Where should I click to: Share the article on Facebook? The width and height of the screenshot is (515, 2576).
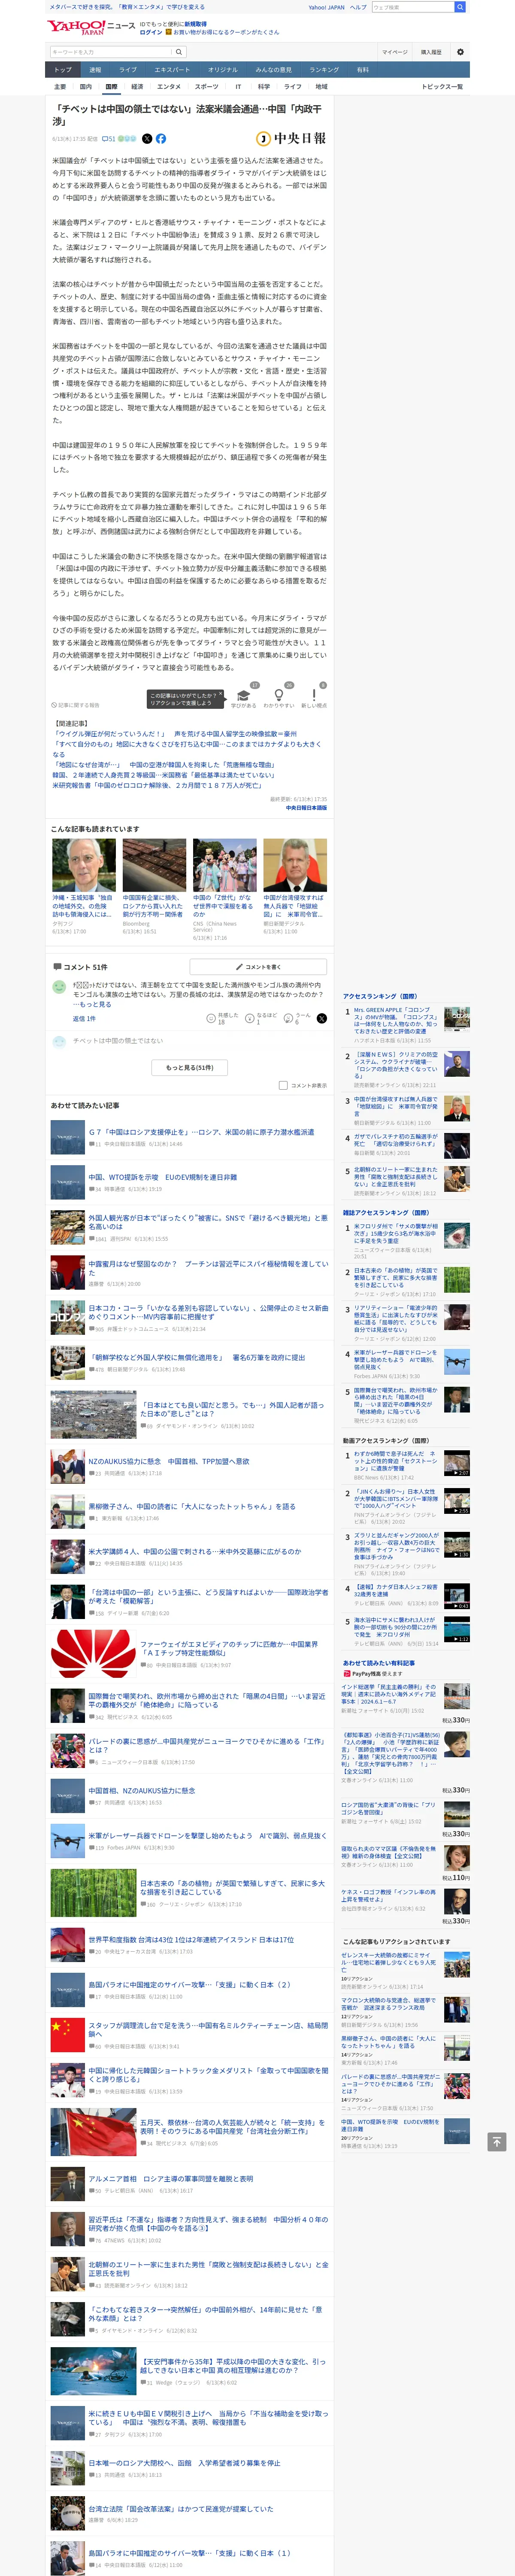161,139
